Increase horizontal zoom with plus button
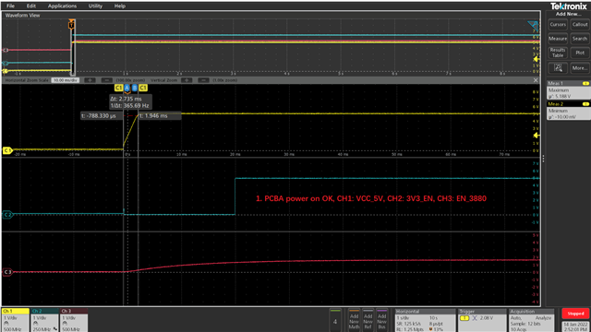Screen dimensions: 591x332 pos(90,80)
